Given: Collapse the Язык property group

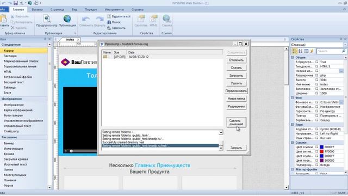Looking at the screenshot, I should 293,125.
